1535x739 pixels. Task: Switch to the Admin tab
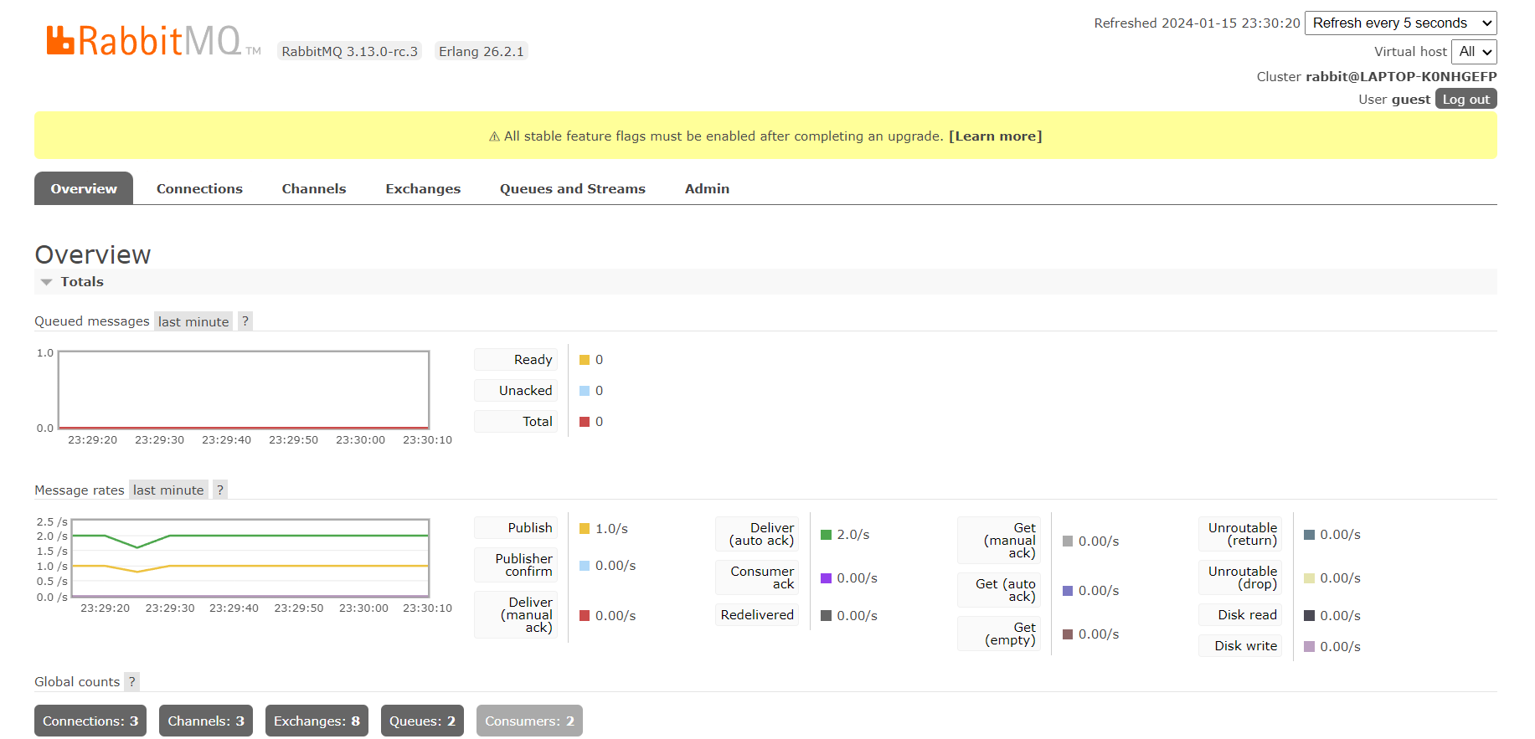pos(707,188)
